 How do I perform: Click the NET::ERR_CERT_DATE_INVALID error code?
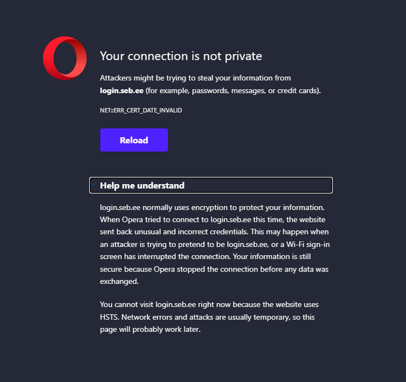[x=140, y=110]
